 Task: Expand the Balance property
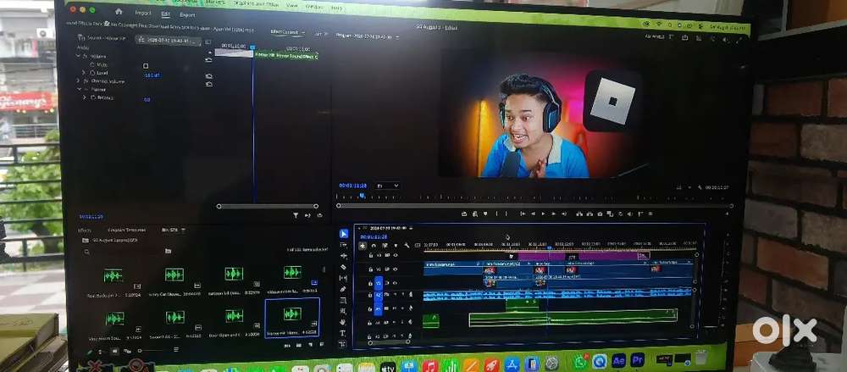pyautogui.click(x=84, y=97)
